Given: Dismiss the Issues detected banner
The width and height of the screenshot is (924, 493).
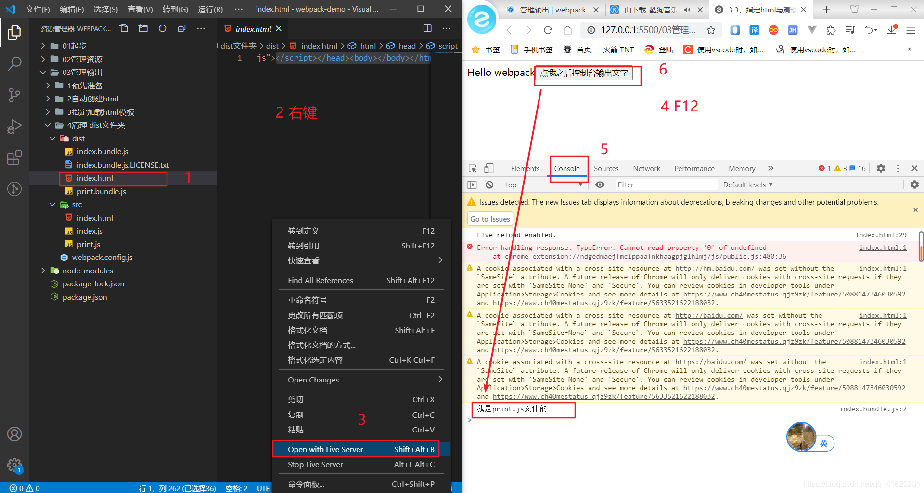Looking at the screenshot, I should [x=915, y=210].
